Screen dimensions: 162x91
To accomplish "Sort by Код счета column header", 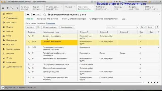I will tap(33, 32).
